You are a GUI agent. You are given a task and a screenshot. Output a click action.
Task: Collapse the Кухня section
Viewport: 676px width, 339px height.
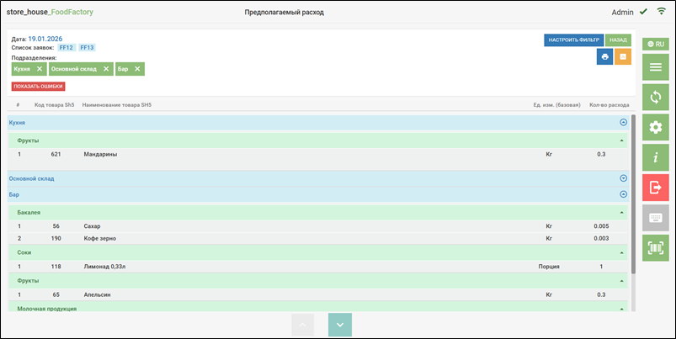pyautogui.click(x=623, y=123)
